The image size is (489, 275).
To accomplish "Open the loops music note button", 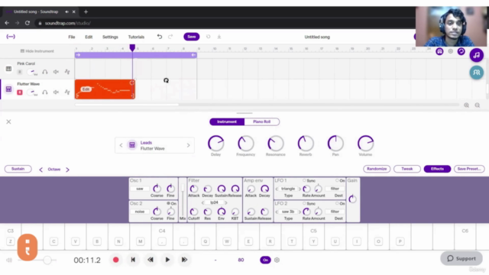I will click(477, 55).
